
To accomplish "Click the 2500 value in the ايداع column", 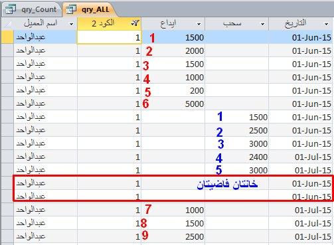I will coord(195,237).
